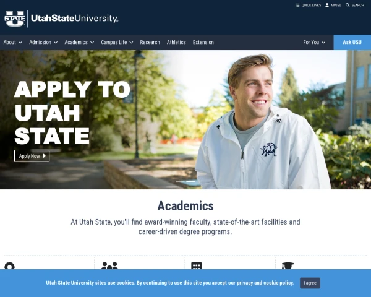Open the Search magnifier icon
Screen dimensions: 371x297
pos(348,5)
